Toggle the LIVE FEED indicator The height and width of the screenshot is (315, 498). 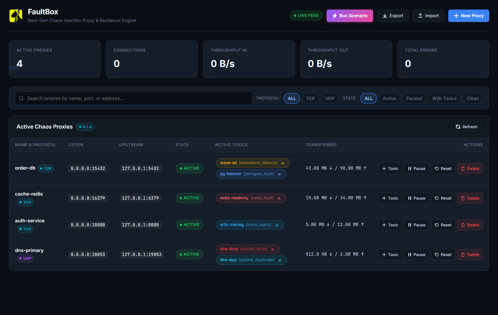coord(306,16)
